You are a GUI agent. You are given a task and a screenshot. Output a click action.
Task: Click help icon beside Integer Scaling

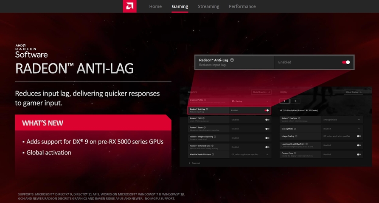tap(296, 136)
